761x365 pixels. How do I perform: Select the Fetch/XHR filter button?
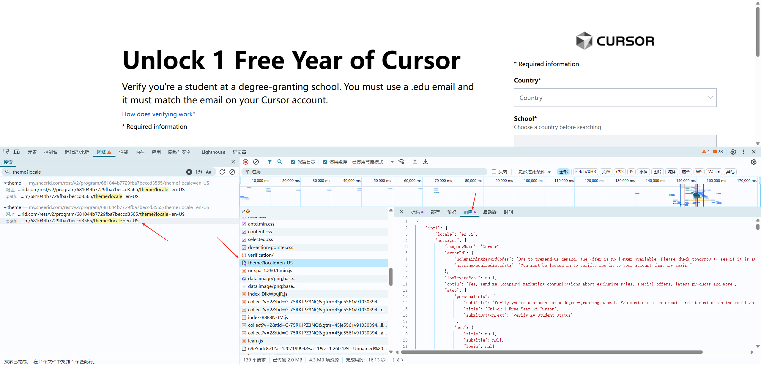click(585, 172)
